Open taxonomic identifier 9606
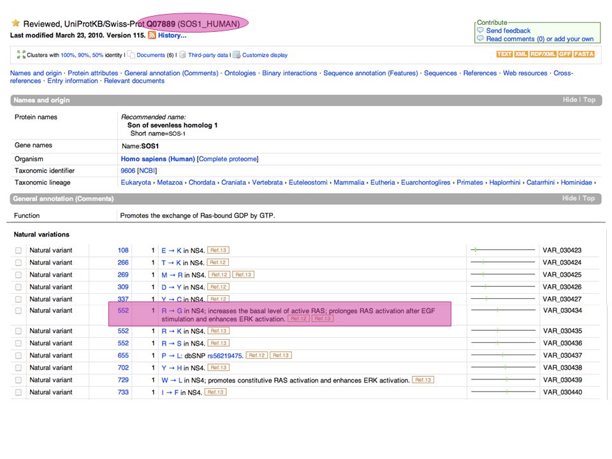This screenshot has width=612, height=459. pos(128,171)
